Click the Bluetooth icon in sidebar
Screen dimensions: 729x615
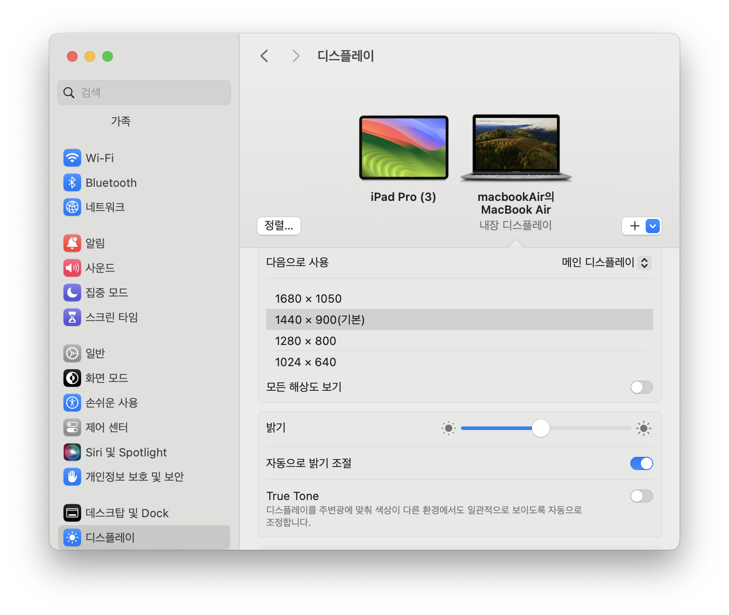[72, 182]
